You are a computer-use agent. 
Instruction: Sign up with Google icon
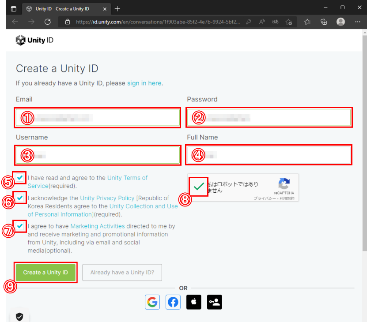[x=152, y=302]
